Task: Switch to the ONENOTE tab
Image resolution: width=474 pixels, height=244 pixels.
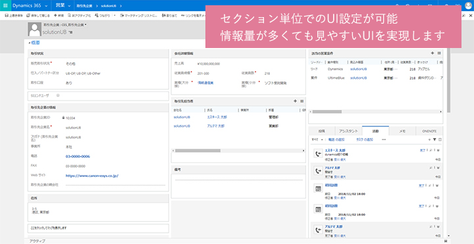Action: click(429, 131)
